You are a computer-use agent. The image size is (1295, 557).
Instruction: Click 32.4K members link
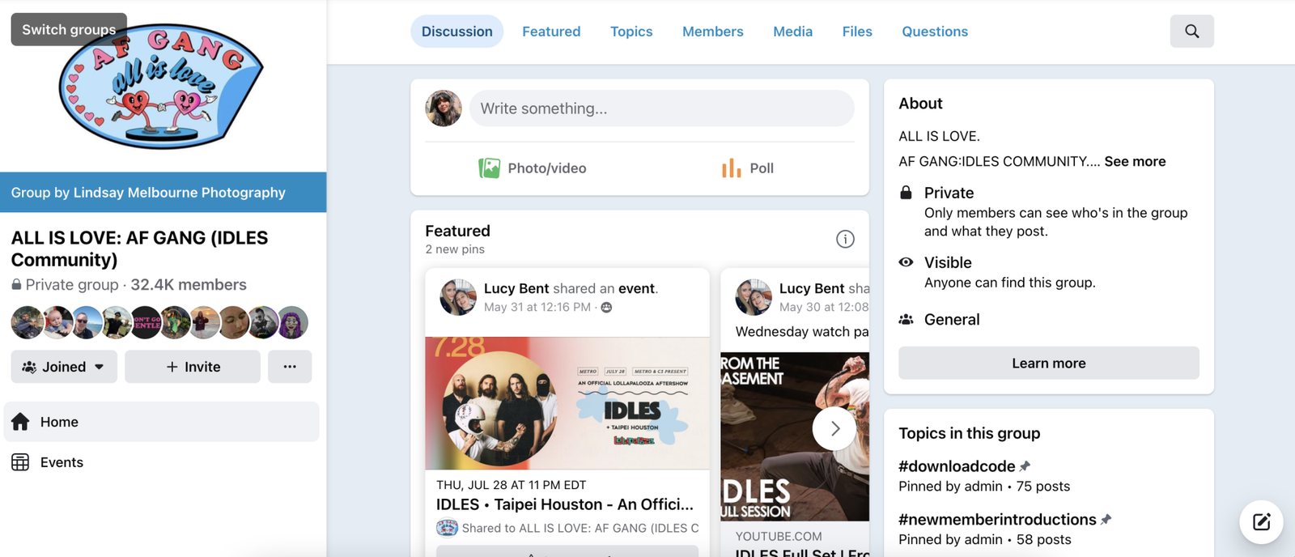click(x=189, y=285)
